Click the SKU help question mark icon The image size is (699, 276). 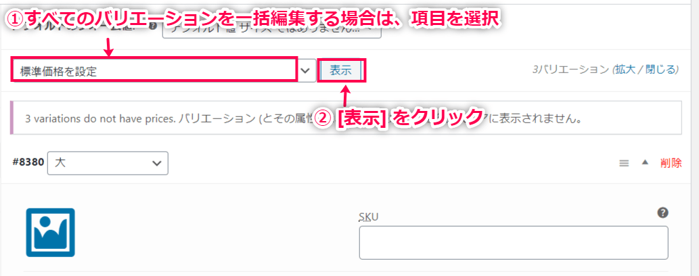pos(662,212)
